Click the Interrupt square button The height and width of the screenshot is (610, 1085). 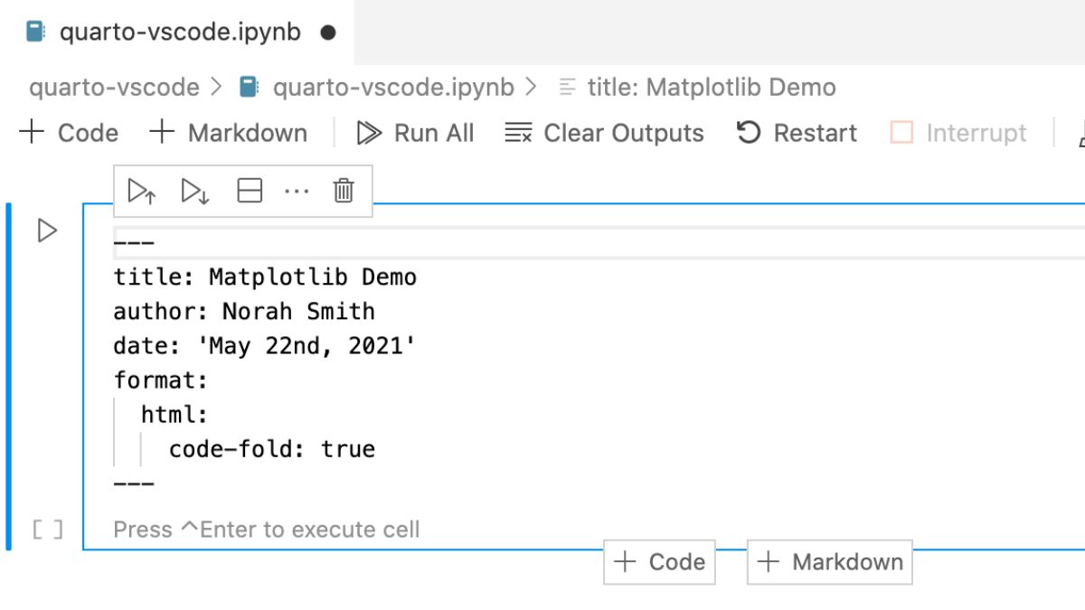click(901, 134)
